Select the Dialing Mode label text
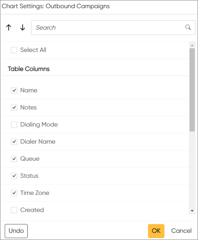 click(39, 125)
